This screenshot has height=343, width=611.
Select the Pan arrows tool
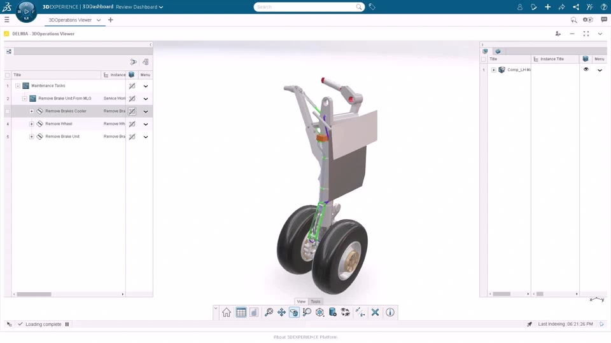tap(281, 313)
